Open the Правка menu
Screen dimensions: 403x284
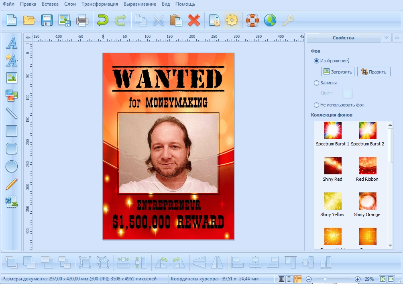tap(28, 4)
